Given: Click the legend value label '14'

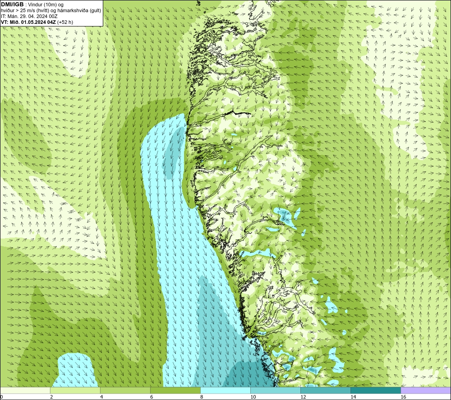Looking at the screenshot, I should pos(353,397).
